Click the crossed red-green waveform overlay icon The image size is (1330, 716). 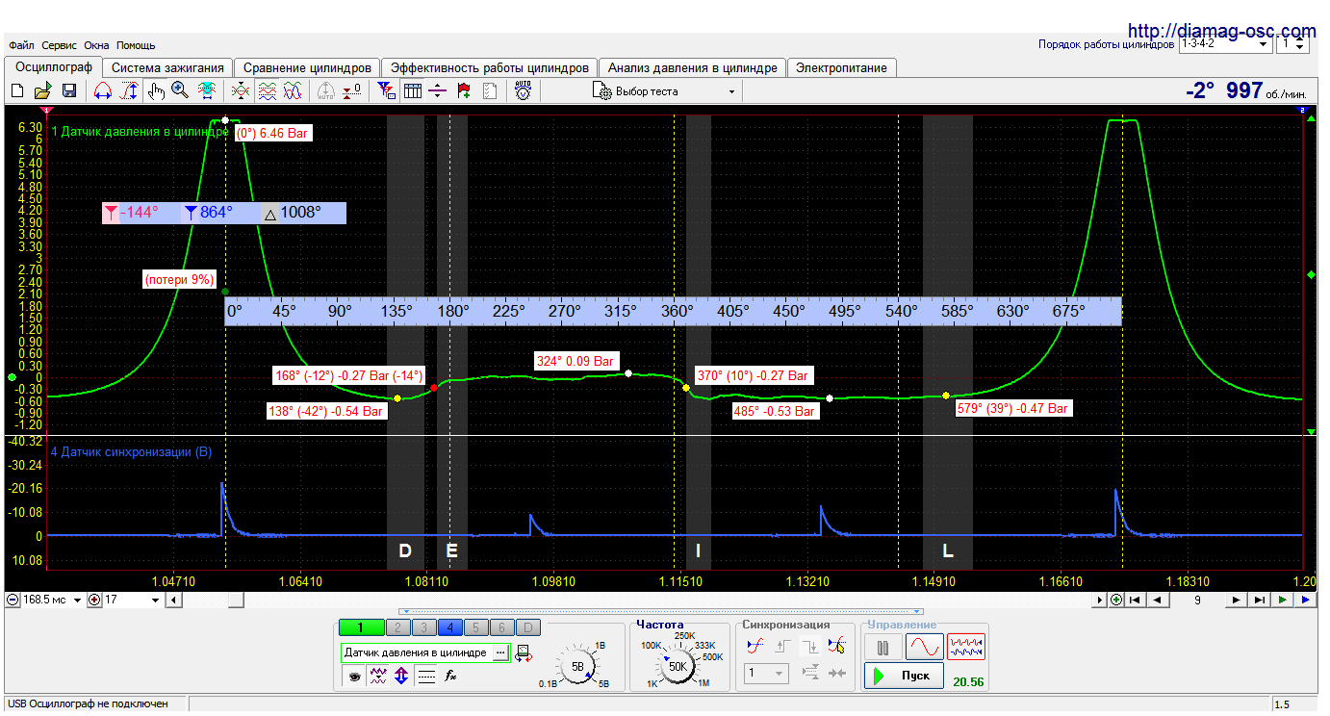point(241,90)
